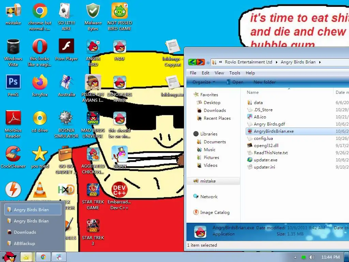Click the Open toolbar button
Screen dimensions: 349x262
(x=235, y=82)
